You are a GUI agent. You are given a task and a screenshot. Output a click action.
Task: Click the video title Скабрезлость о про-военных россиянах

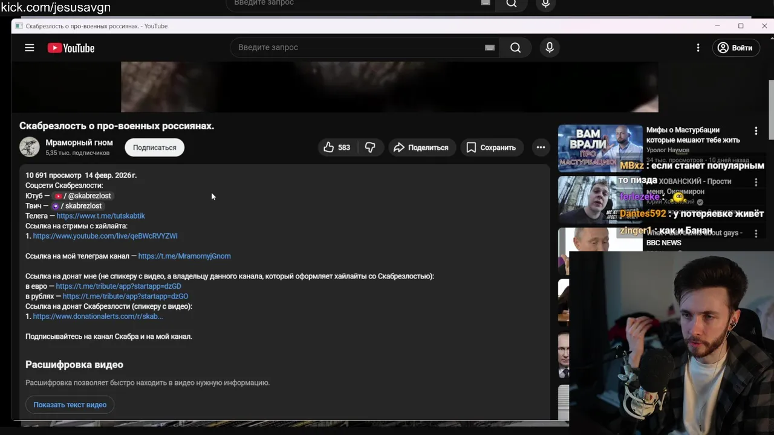[x=117, y=126]
